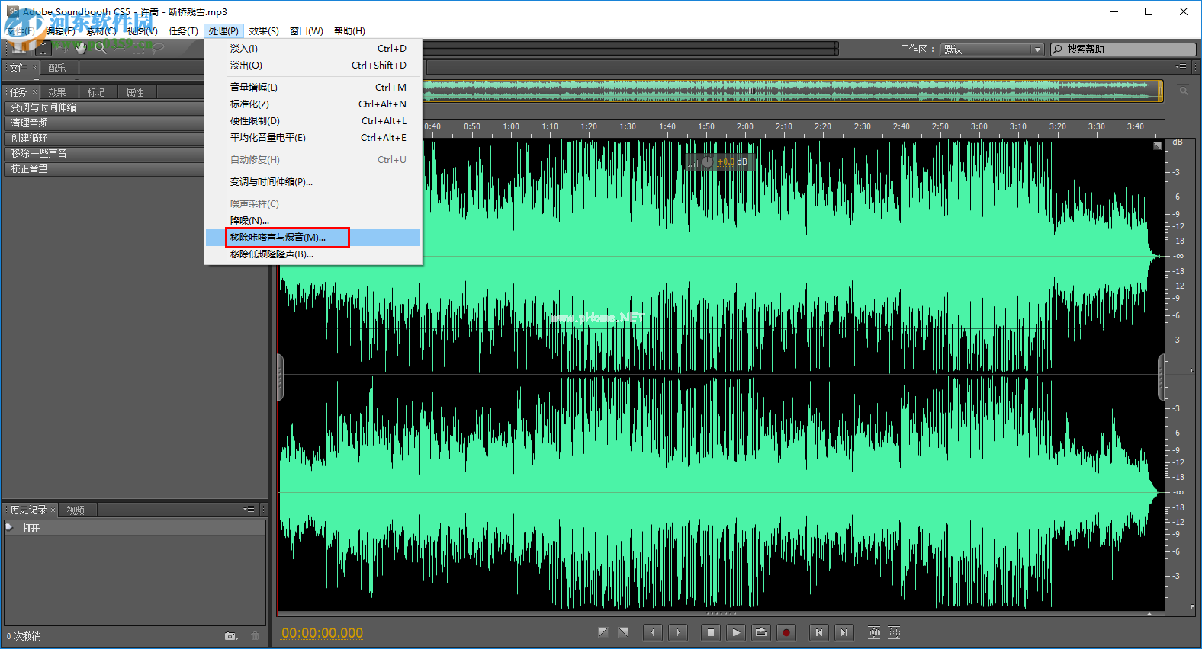The width and height of the screenshot is (1202, 649).
Task: Expand the 清理音频 task
Action: [102, 123]
